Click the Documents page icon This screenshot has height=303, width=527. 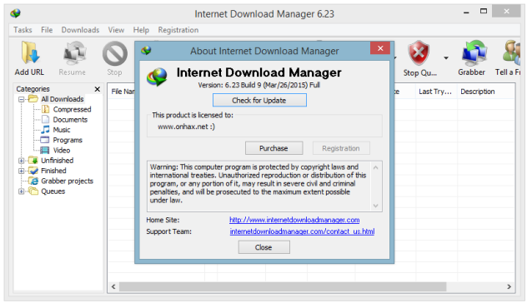tap(45, 120)
